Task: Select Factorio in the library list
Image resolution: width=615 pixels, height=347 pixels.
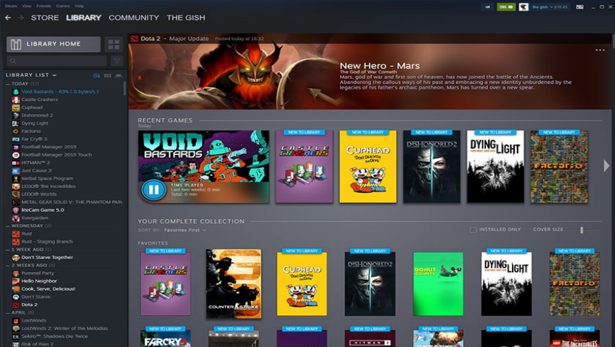Action: pos(31,131)
